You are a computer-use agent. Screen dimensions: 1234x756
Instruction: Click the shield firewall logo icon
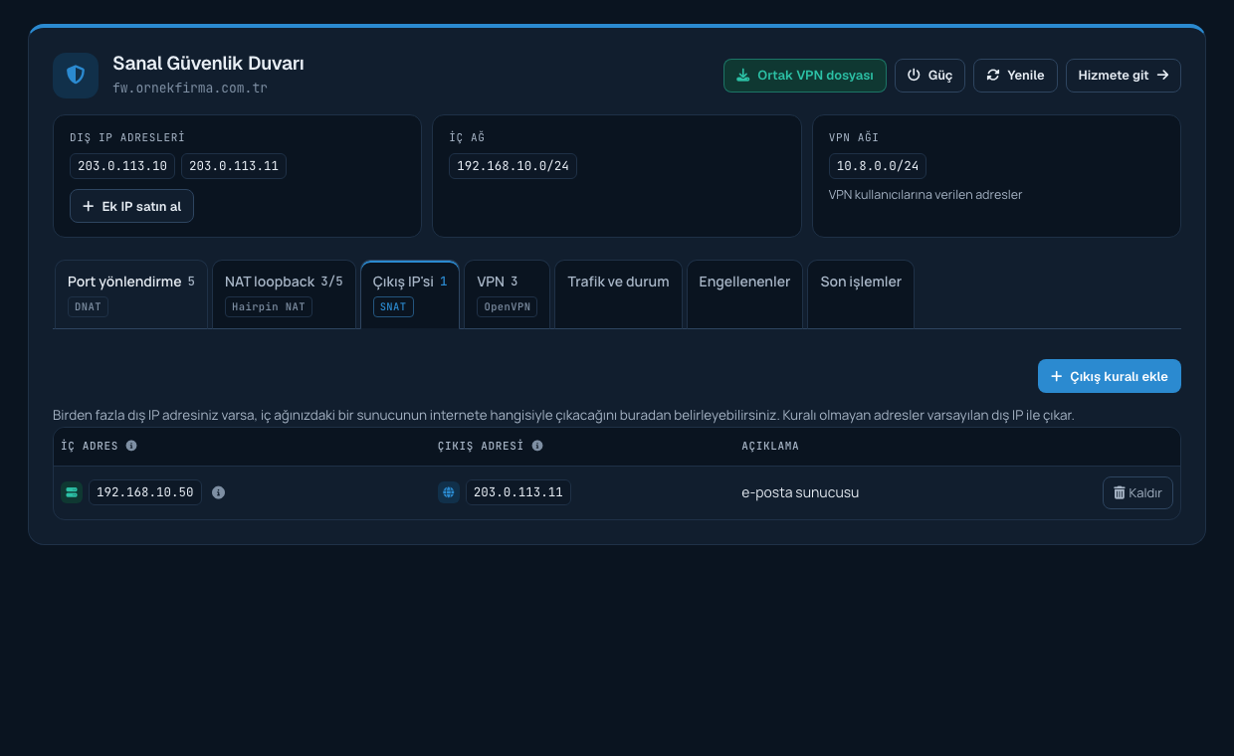click(x=76, y=76)
